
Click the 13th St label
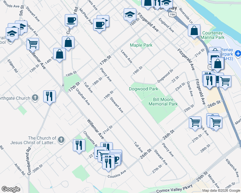[x=34, y=69]
